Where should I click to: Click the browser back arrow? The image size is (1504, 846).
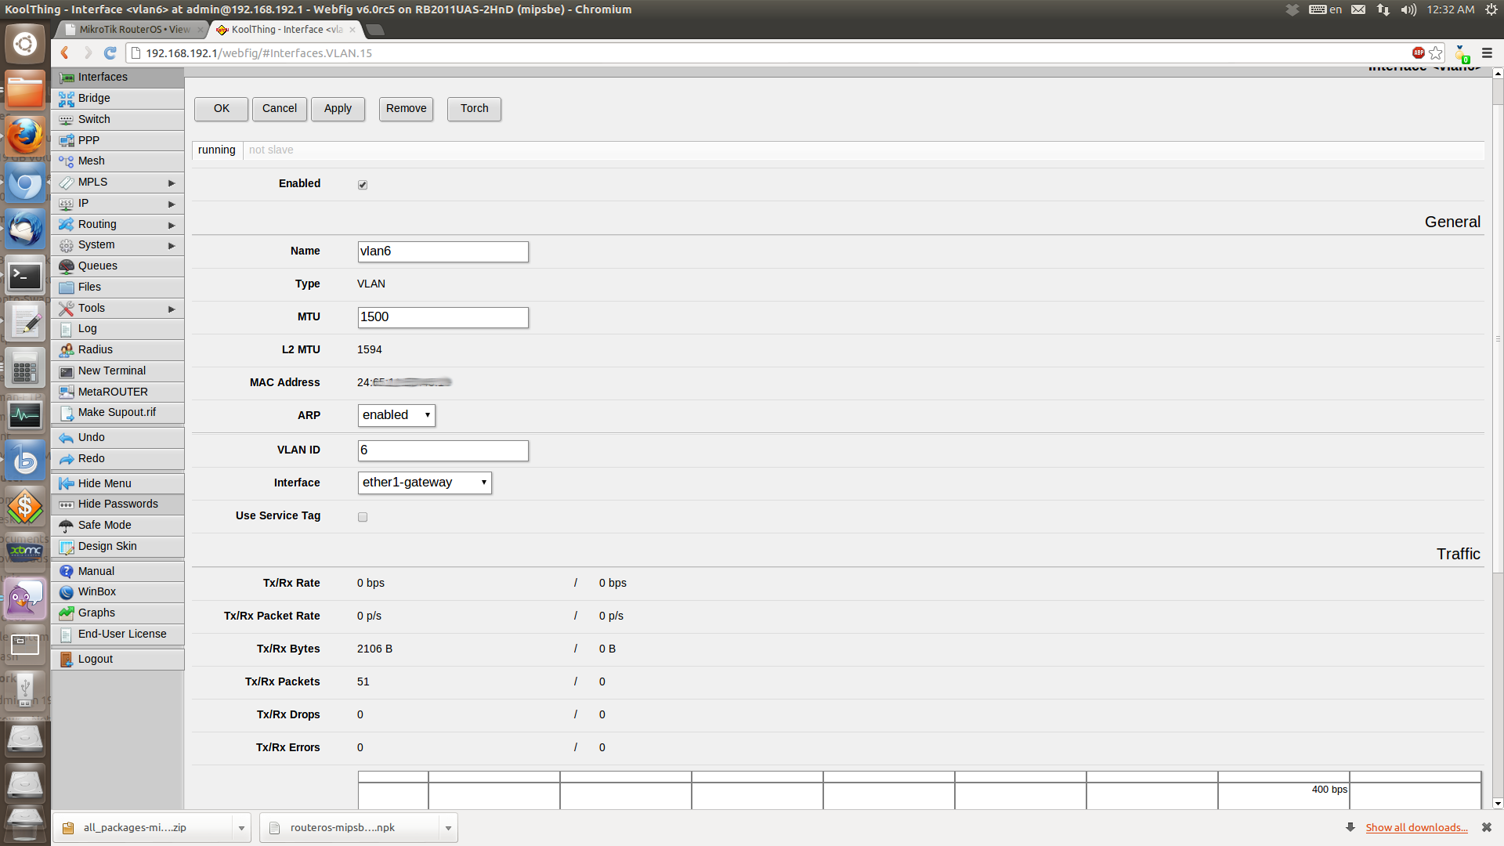coord(65,52)
